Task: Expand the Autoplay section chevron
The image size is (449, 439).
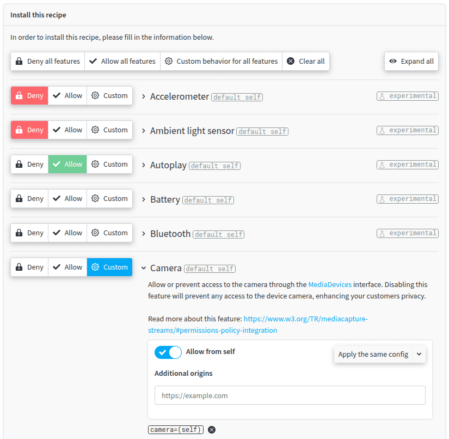Action: [144, 166]
